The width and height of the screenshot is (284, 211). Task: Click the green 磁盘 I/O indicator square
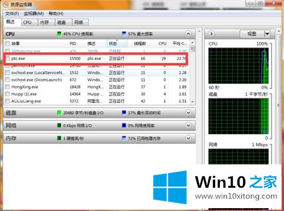[x=59, y=113]
